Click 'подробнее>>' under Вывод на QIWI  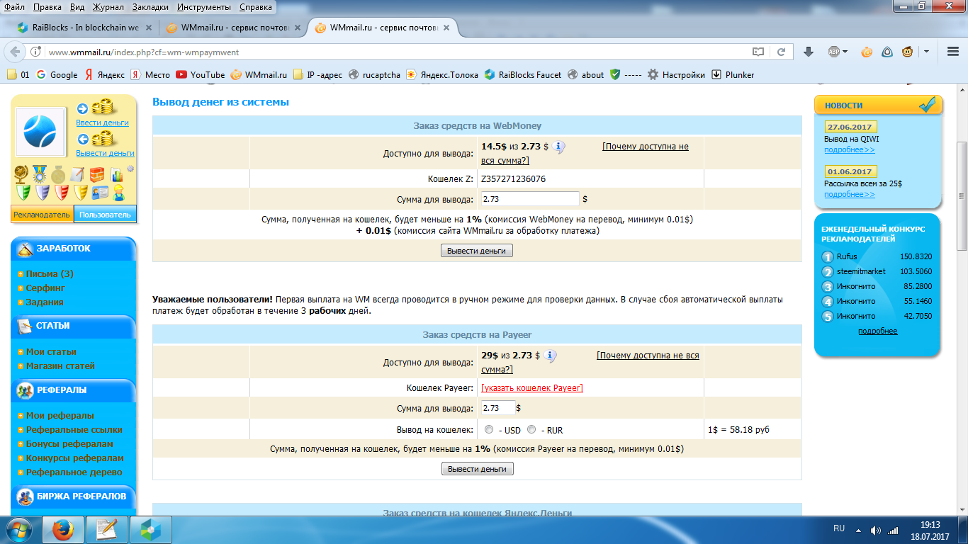(x=850, y=149)
